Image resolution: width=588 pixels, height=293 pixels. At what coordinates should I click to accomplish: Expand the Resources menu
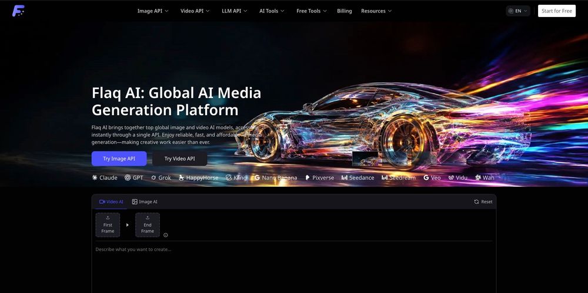(376, 11)
